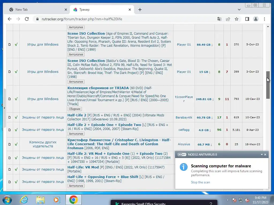Download the 88.49 GB torrent
This screenshot has width=274, height=205.
point(205,45)
